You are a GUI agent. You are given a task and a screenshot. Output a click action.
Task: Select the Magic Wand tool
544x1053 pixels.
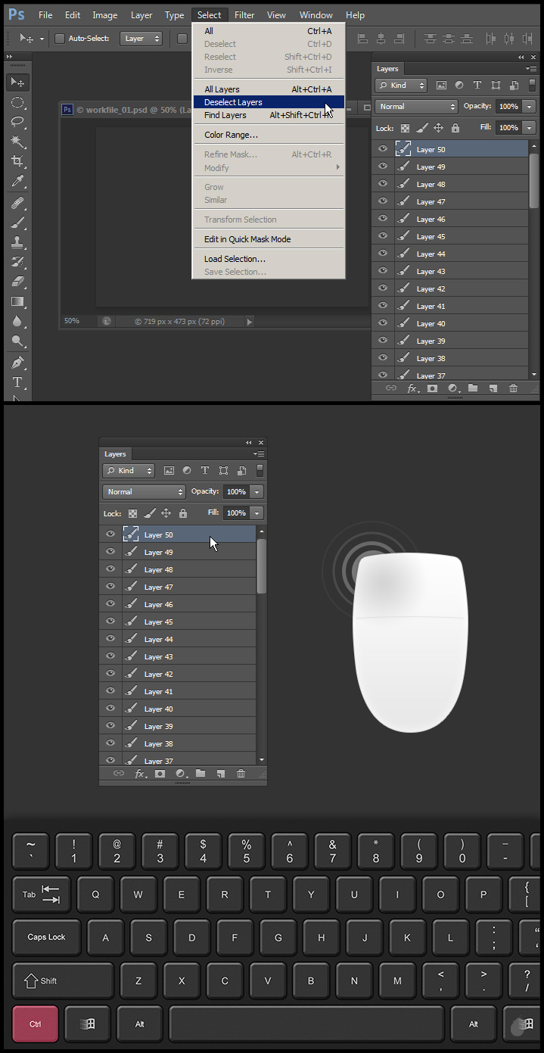pos(18,142)
